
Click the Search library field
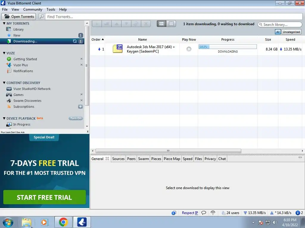[280, 24]
